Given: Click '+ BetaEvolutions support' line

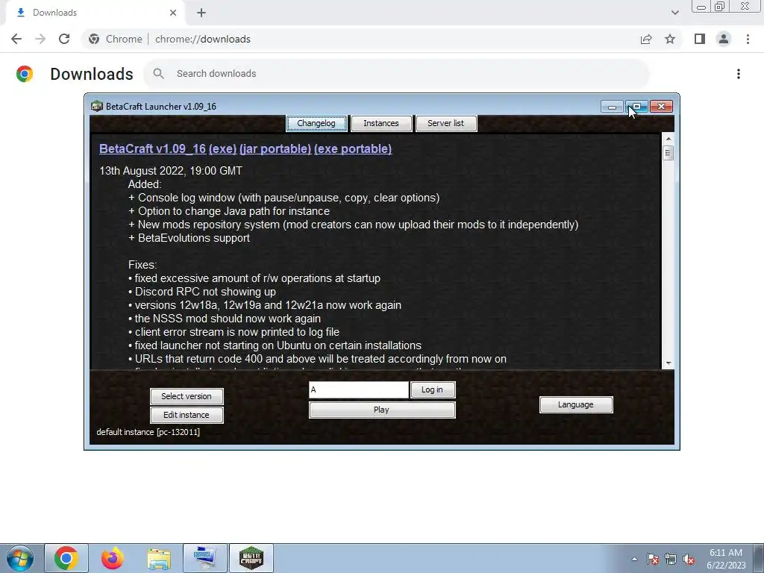Looking at the screenshot, I should (189, 238).
